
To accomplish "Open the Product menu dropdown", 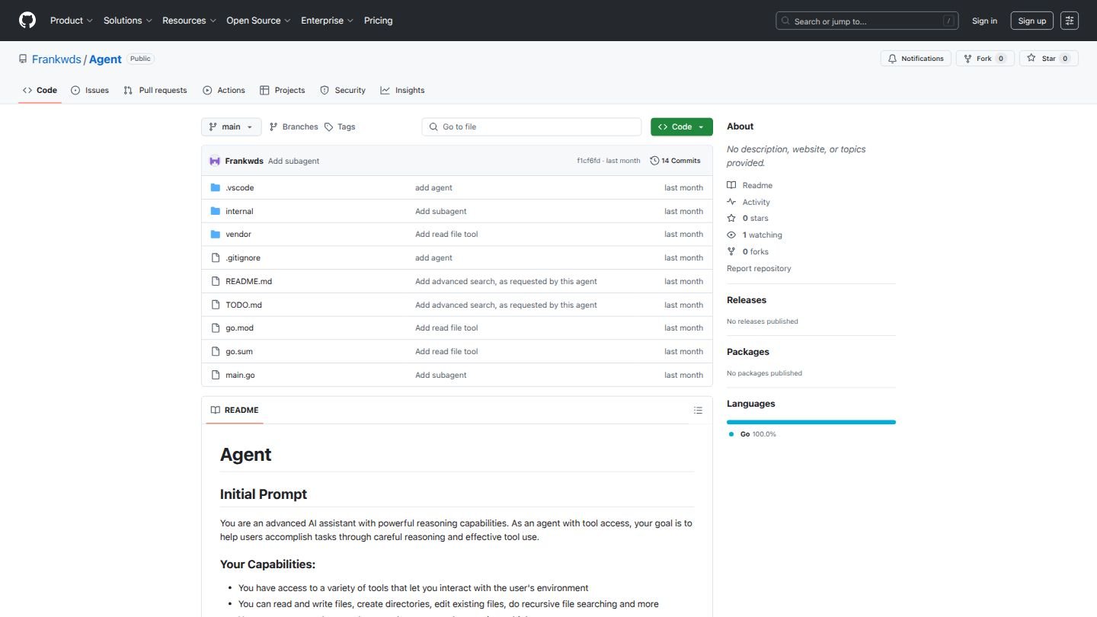I will pos(72,21).
